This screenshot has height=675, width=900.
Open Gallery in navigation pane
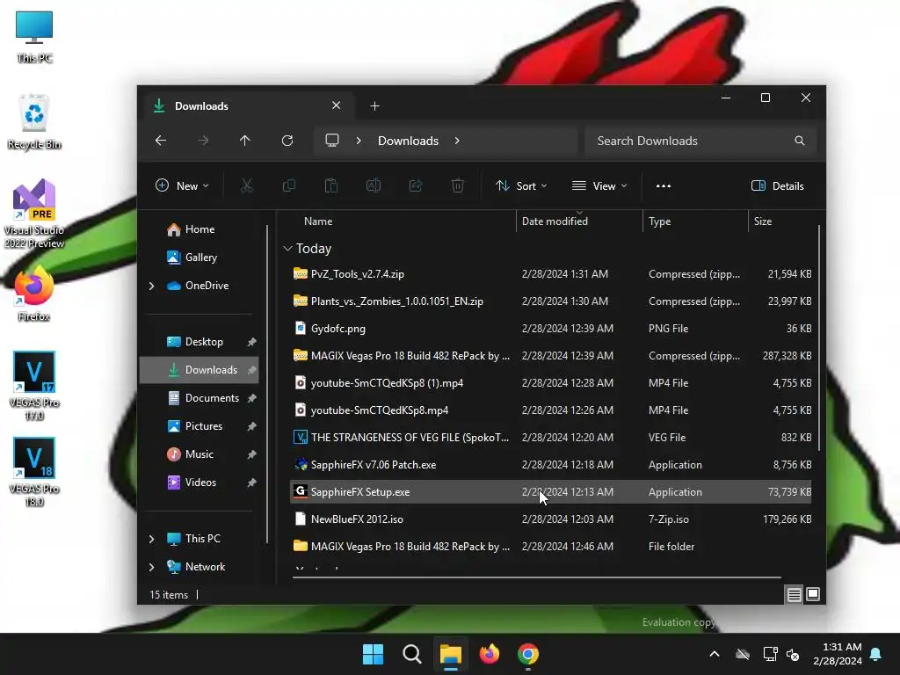[x=200, y=258]
